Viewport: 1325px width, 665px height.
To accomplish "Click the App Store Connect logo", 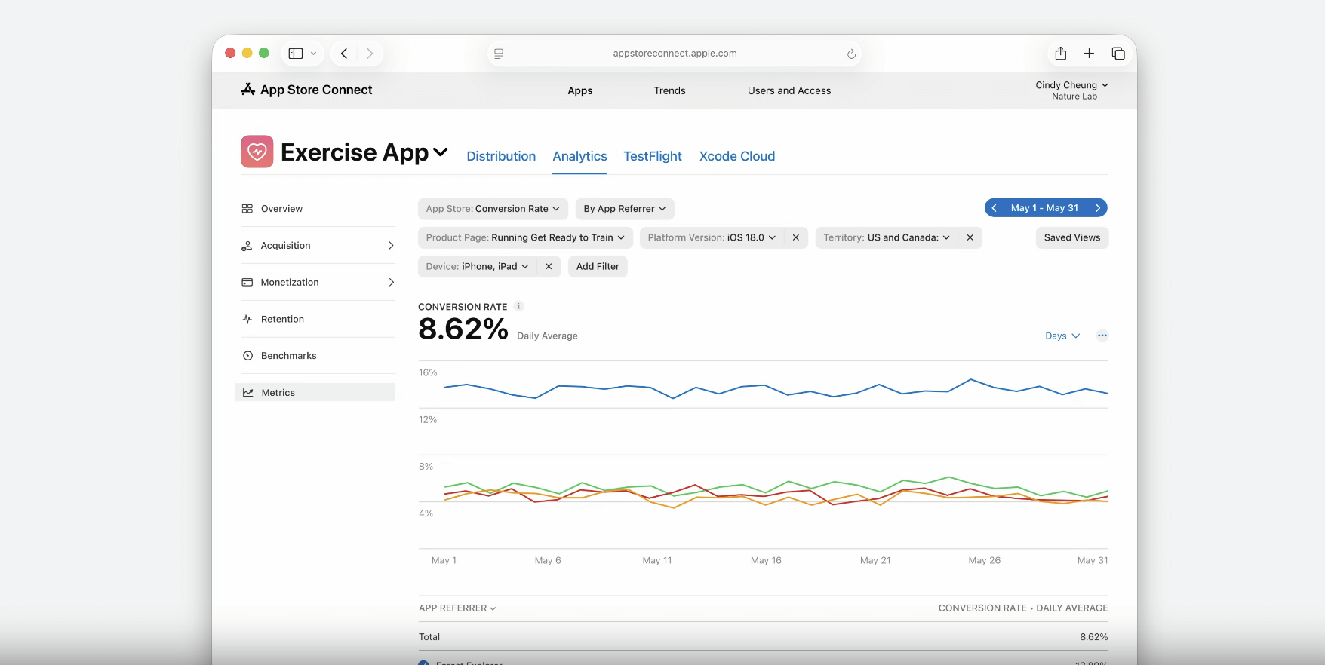I will tap(306, 90).
